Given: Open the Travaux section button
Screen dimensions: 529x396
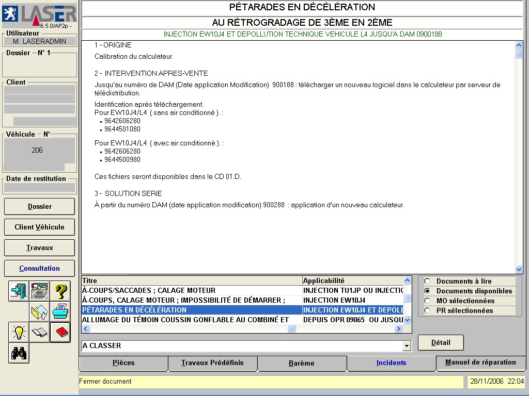Looking at the screenshot, I should [39, 248].
